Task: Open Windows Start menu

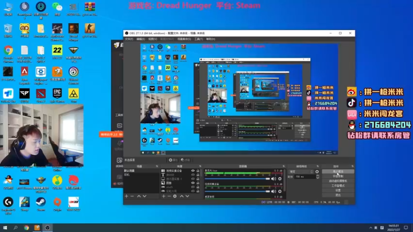Action: tap(5, 227)
